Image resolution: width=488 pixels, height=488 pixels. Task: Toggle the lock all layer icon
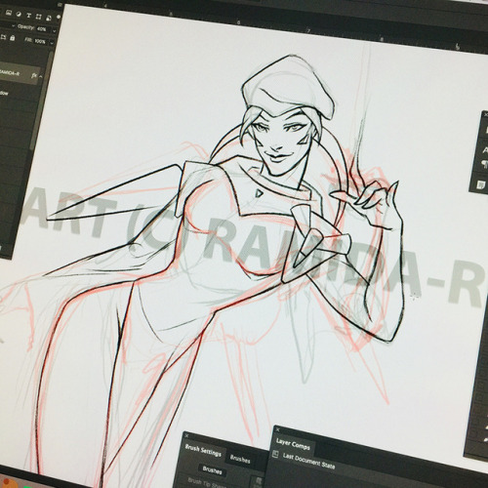(13, 38)
